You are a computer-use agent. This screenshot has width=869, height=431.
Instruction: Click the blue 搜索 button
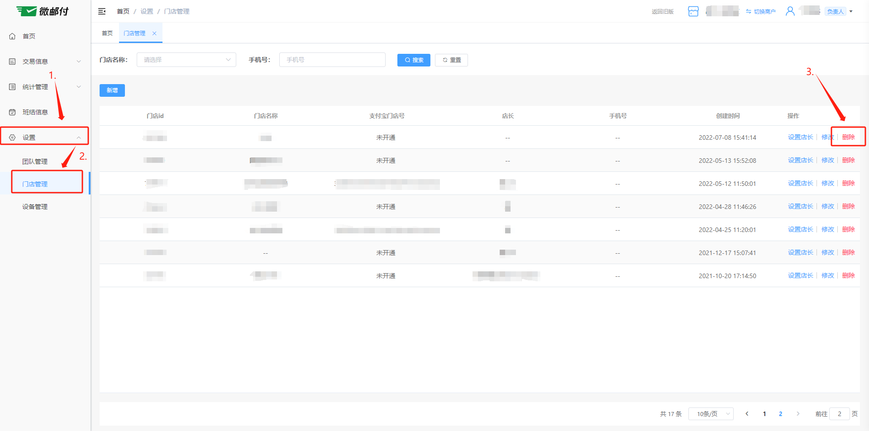pyautogui.click(x=414, y=60)
